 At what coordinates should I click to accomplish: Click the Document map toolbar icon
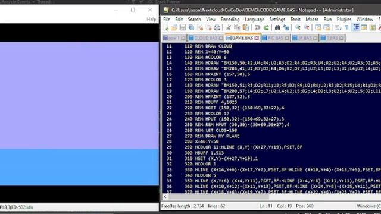point(373,27)
